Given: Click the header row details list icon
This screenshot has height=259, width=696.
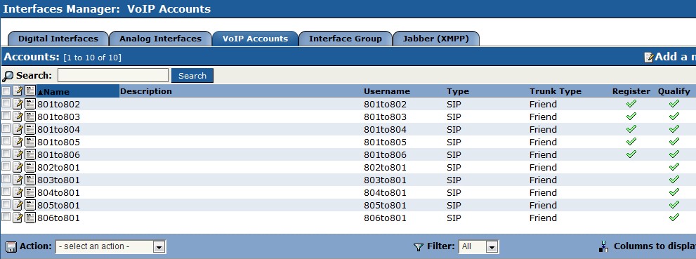Looking at the screenshot, I should coord(30,91).
